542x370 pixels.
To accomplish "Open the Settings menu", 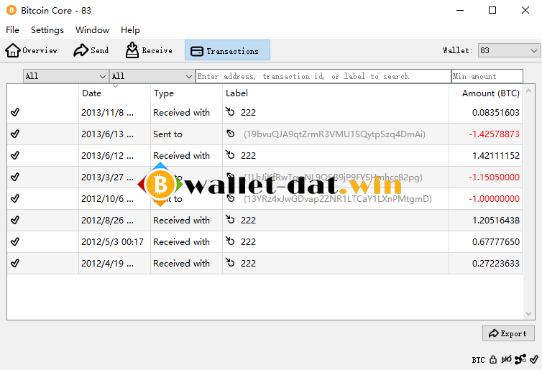I will point(47,30).
